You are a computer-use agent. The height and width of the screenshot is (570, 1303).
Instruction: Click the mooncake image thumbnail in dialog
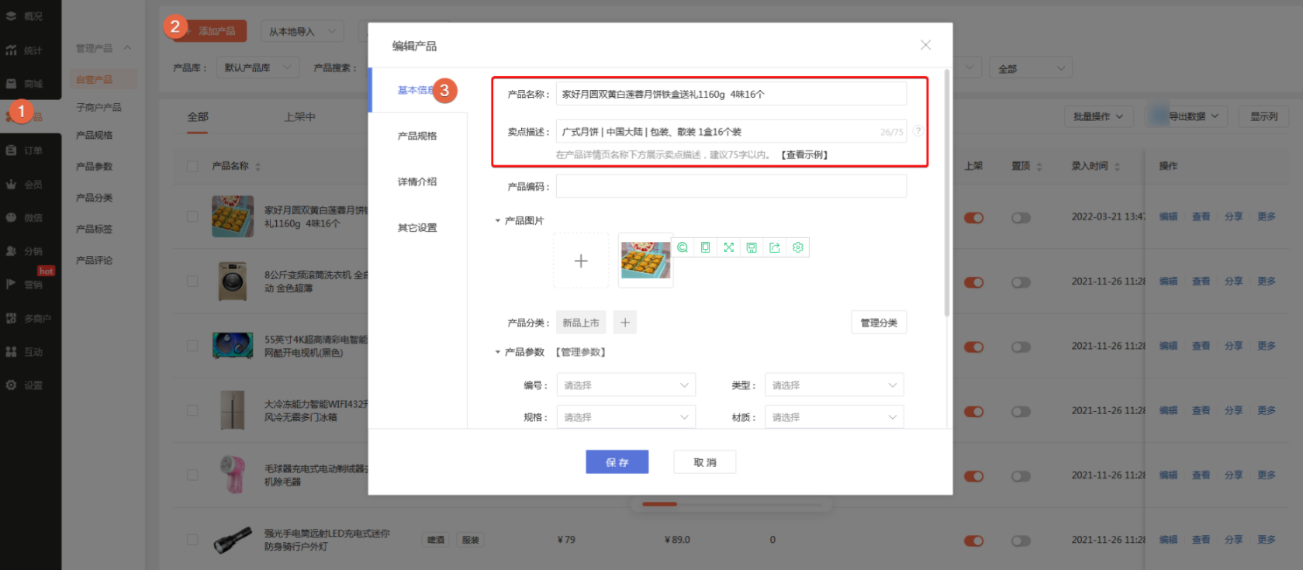click(x=645, y=261)
